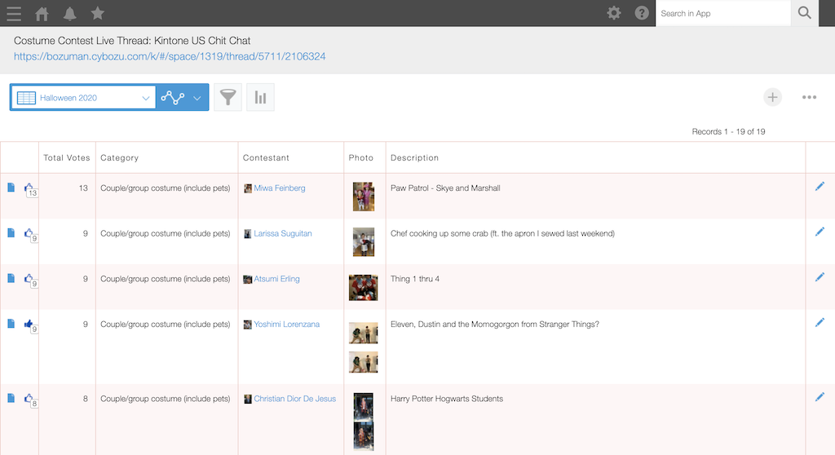Add a new record with plus button

(772, 98)
